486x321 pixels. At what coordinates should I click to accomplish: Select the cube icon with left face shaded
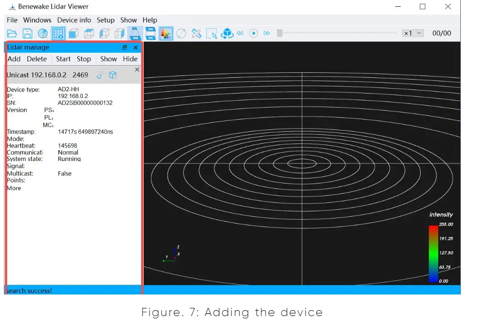click(104, 33)
